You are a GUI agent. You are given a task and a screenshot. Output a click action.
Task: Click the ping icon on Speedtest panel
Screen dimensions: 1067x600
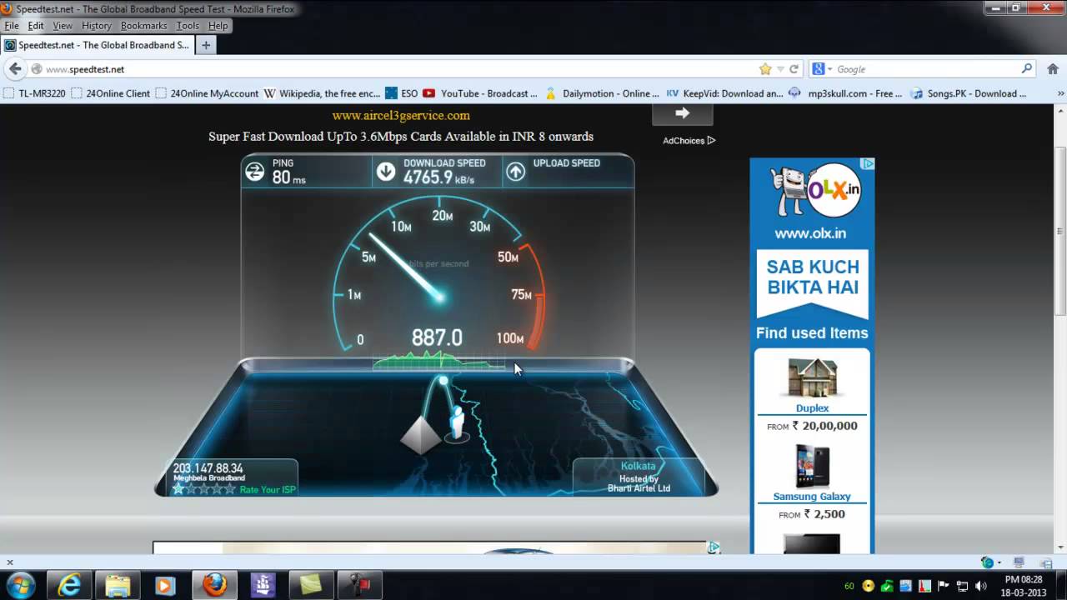[254, 172]
